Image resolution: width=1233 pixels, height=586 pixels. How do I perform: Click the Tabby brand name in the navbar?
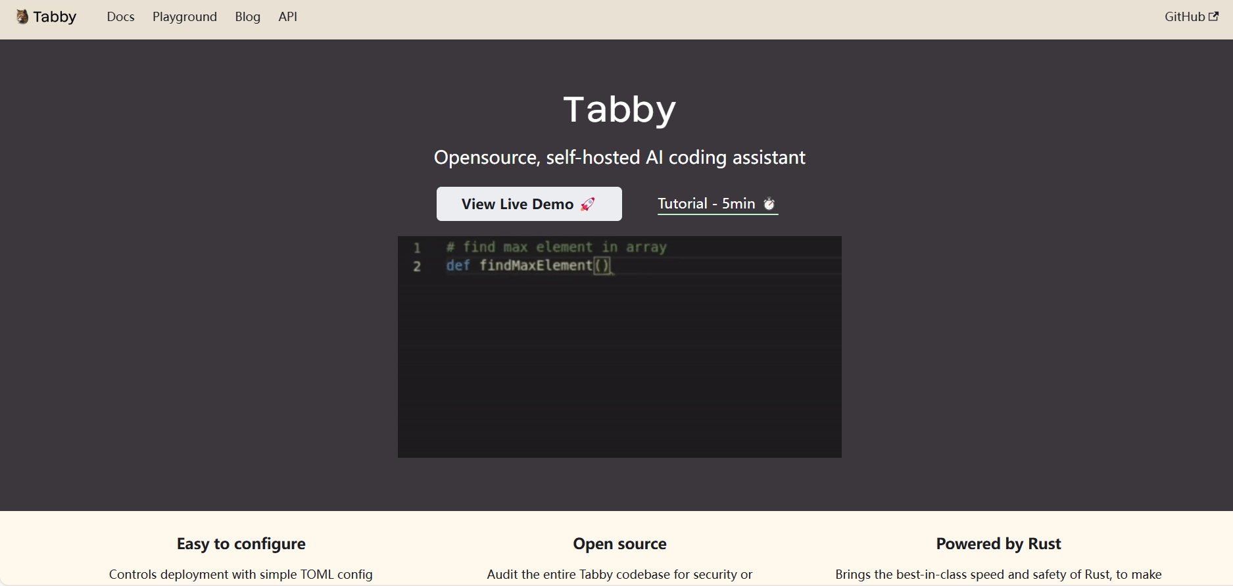[55, 17]
